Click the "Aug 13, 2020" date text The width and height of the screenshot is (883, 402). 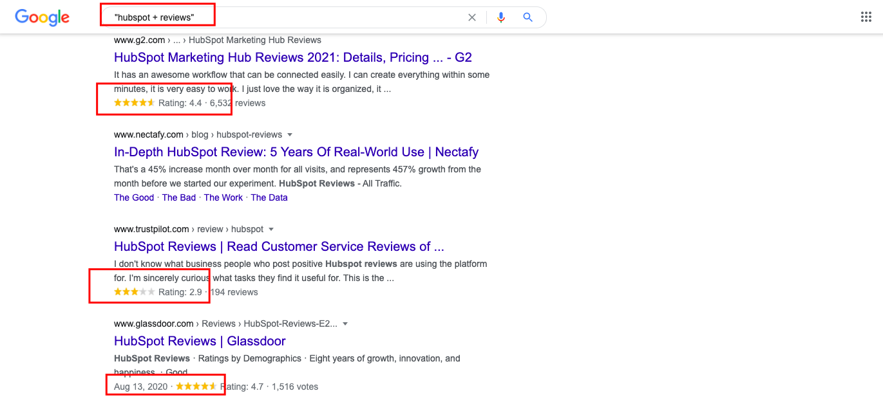click(x=140, y=387)
